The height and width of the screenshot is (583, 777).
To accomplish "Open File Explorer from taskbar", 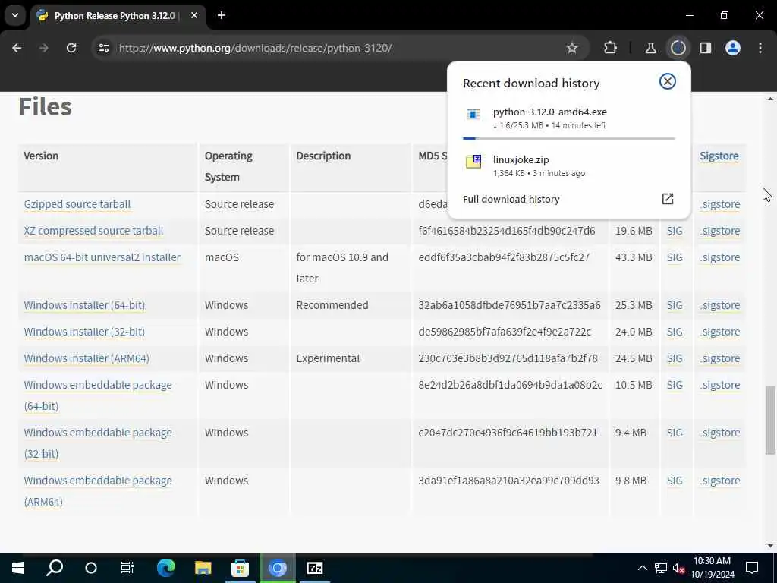I will tap(203, 568).
